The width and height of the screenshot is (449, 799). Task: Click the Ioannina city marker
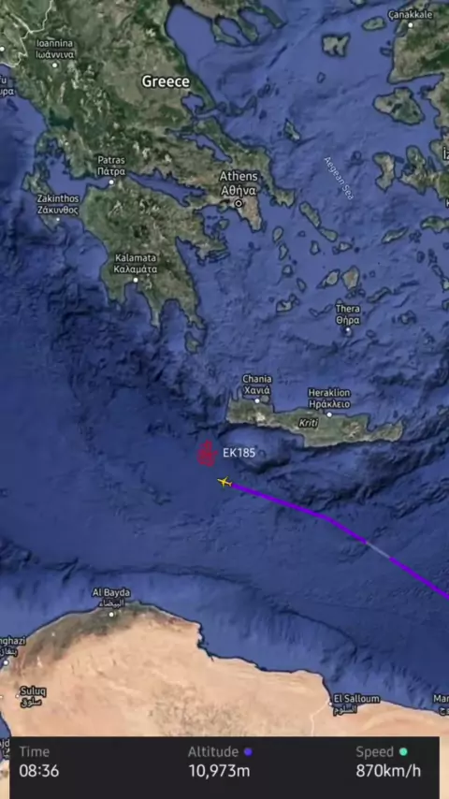(x=55, y=65)
